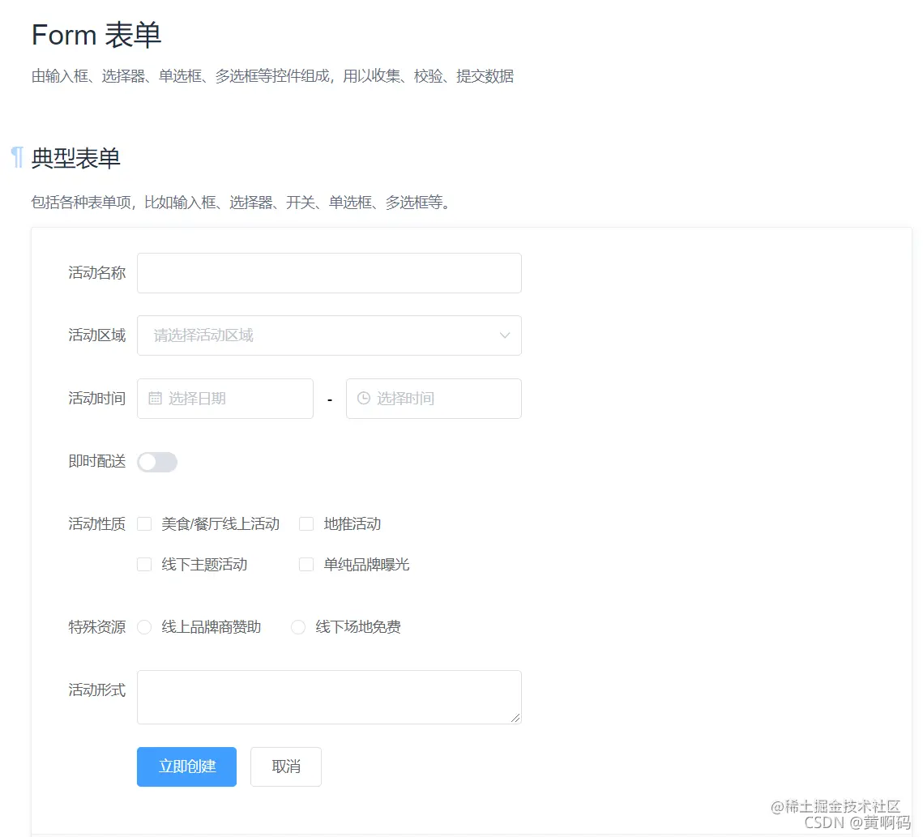Click the 活动形式 field label
This screenshot has width=923, height=837.
click(97, 690)
